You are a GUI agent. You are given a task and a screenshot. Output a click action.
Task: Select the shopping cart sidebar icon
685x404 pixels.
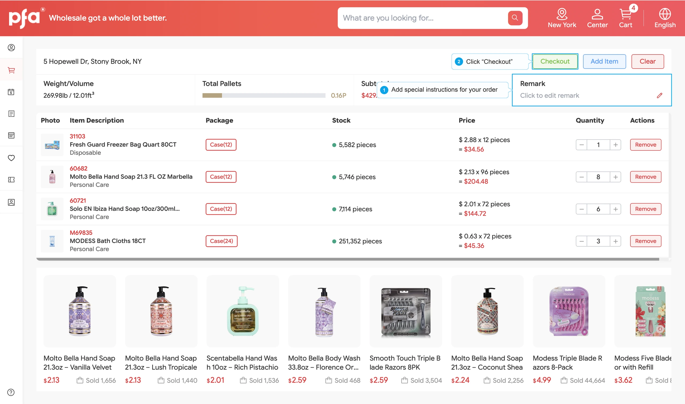11,70
